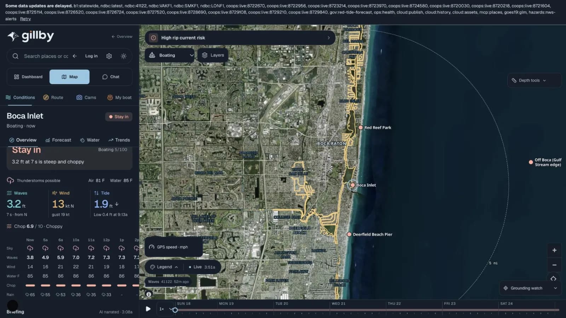The width and height of the screenshot is (566, 318).
Task: Open settings gear icon
Action: (109, 56)
